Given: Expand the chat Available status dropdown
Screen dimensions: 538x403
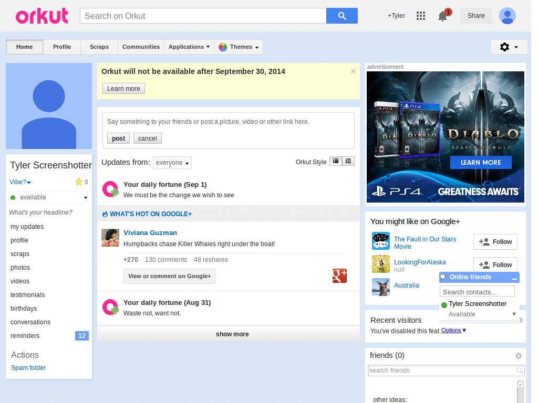Looking at the screenshot, I should 514,314.
